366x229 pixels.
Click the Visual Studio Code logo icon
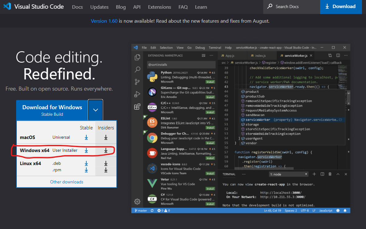point(7,6)
